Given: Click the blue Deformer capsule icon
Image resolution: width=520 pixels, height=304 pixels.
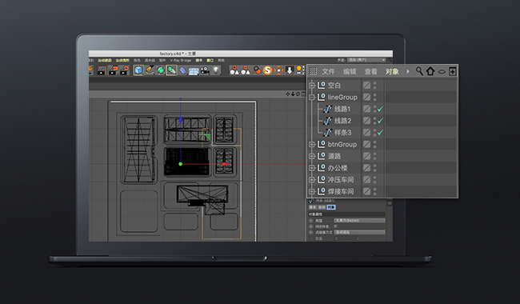Looking at the screenshot, I should pyautogui.click(x=182, y=70).
